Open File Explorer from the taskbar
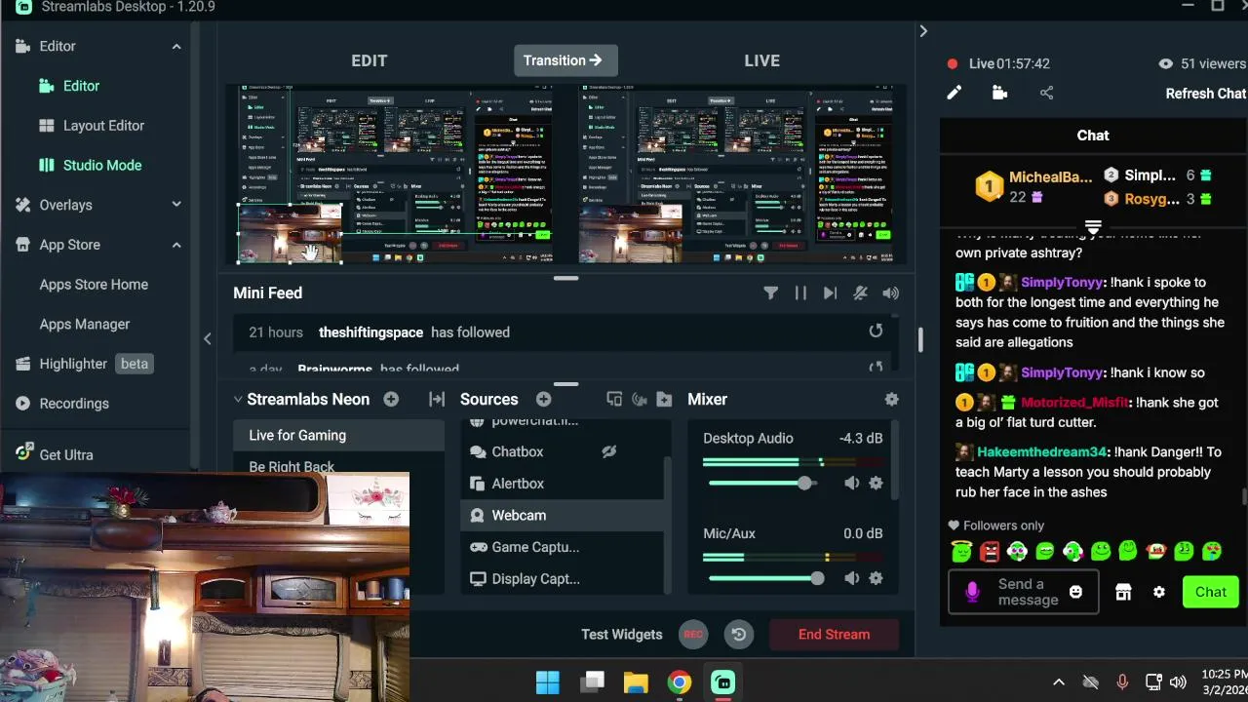Viewport: 1248px width, 702px height. pos(636,682)
